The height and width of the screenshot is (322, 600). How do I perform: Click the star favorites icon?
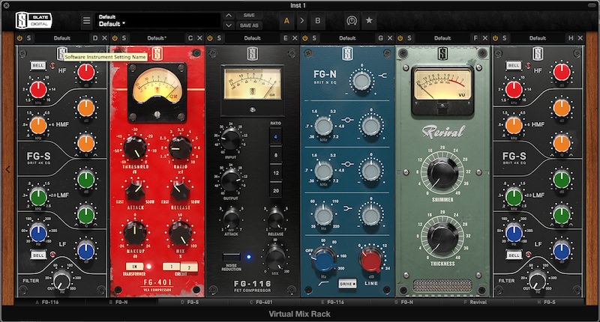pos(369,20)
